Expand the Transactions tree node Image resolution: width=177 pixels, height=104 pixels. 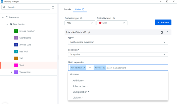click(11, 72)
